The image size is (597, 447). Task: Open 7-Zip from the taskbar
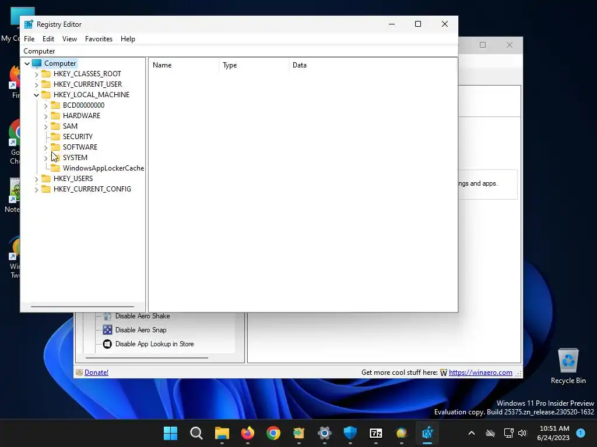[x=376, y=433]
